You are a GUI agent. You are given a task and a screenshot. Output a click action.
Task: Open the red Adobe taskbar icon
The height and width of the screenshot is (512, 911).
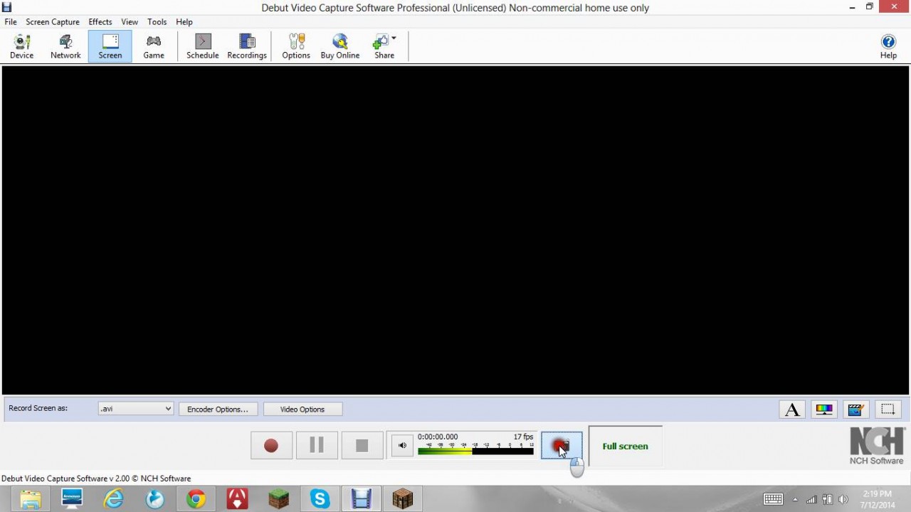point(237,499)
